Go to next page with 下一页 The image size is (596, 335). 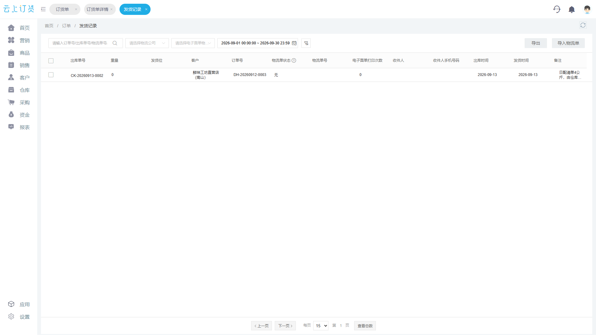[285, 326]
